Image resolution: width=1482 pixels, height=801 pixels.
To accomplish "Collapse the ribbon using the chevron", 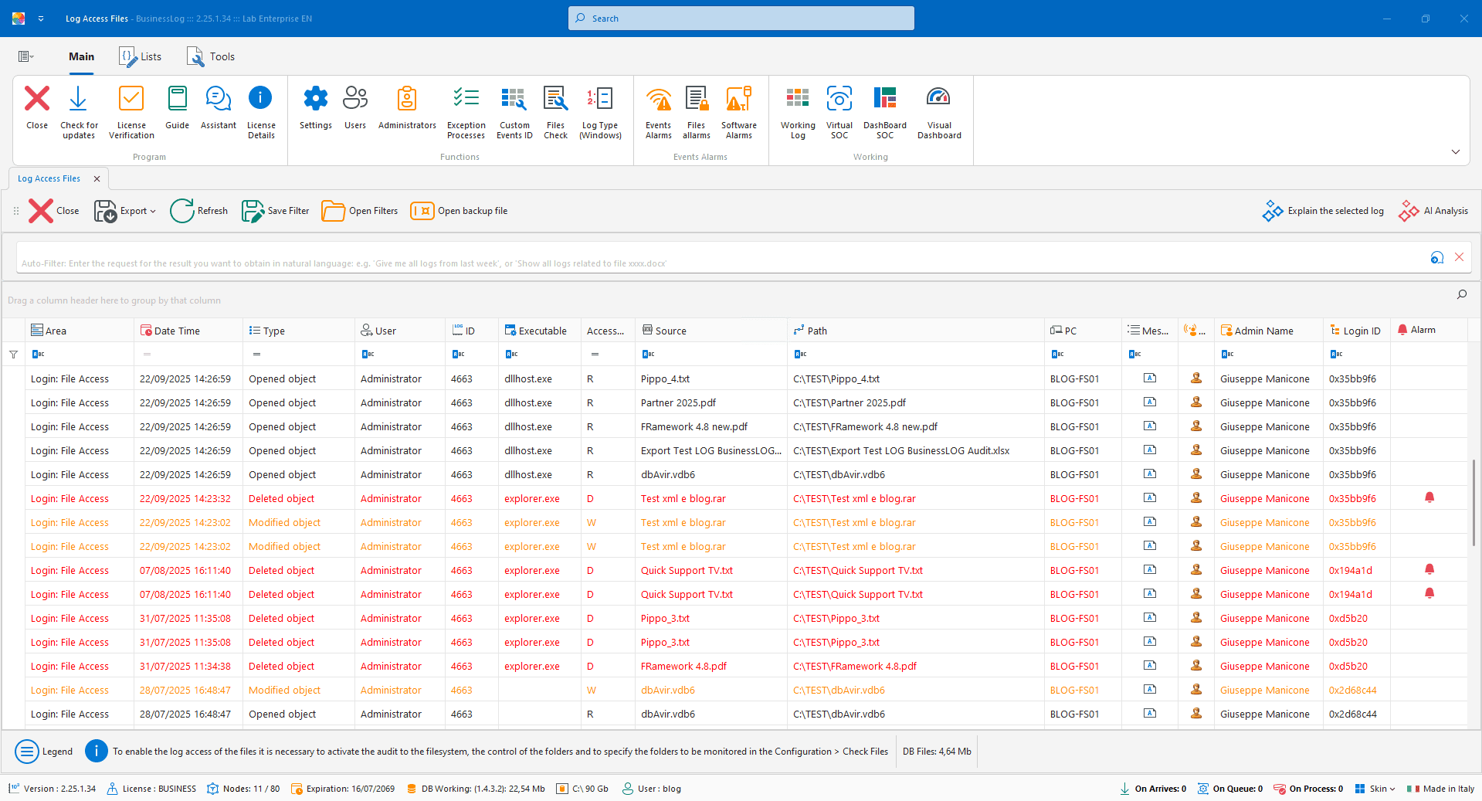I will pyautogui.click(x=1455, y=152).
